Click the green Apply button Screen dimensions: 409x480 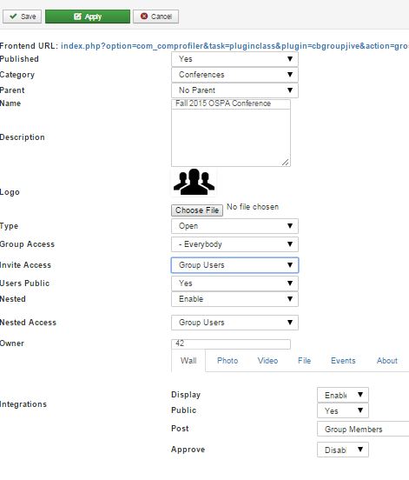point(88,17)
